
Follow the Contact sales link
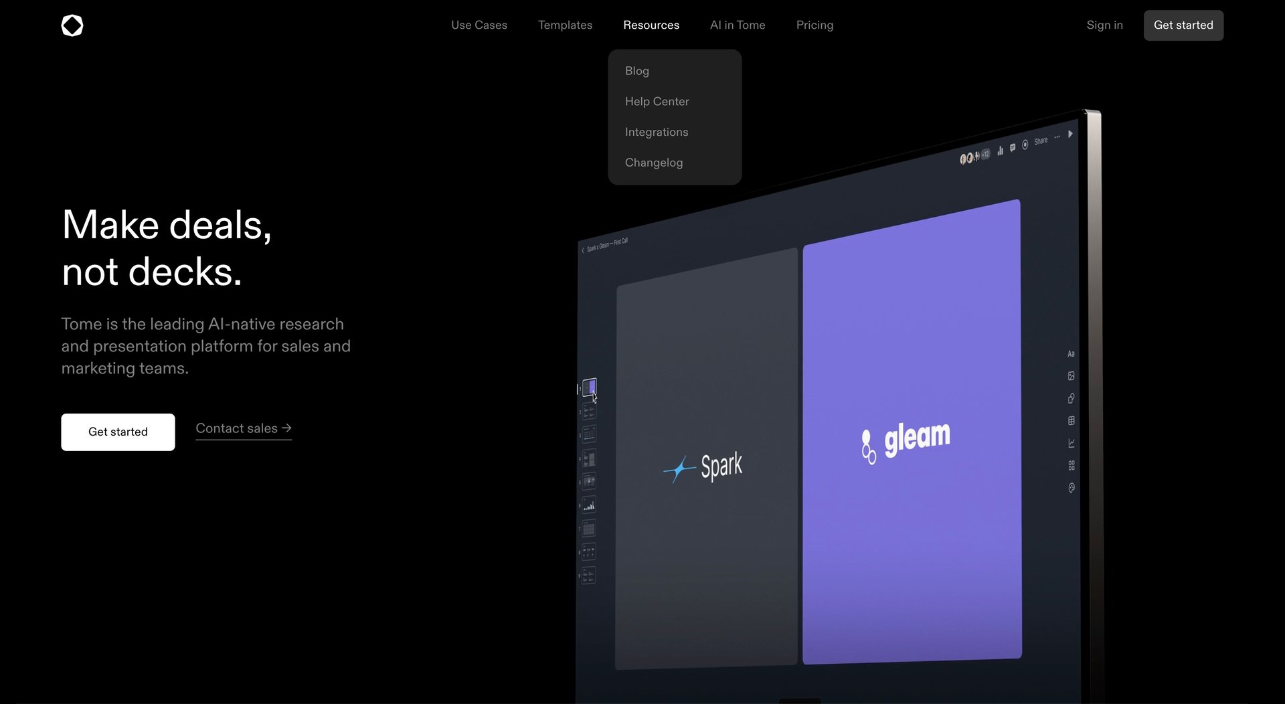pos(243,428)
